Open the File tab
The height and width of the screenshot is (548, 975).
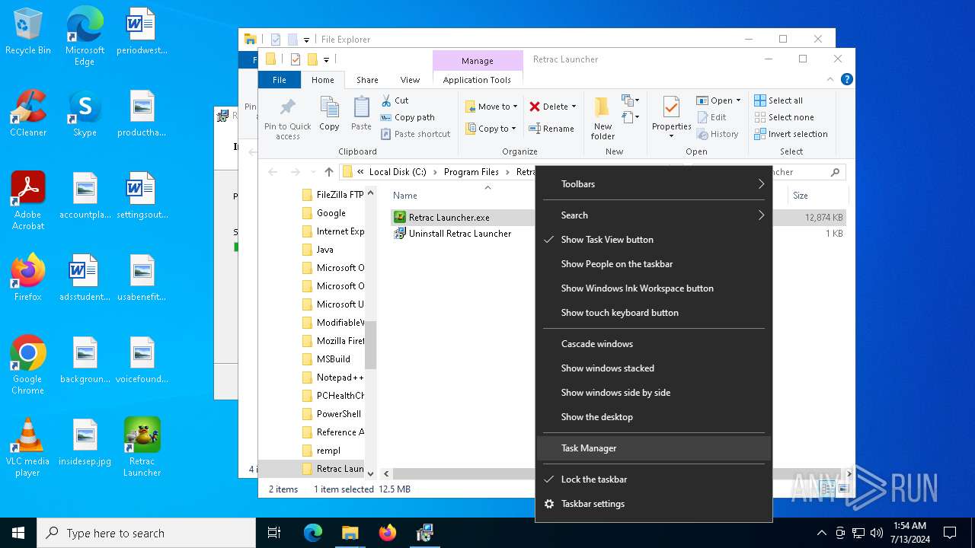coord(280,80)
